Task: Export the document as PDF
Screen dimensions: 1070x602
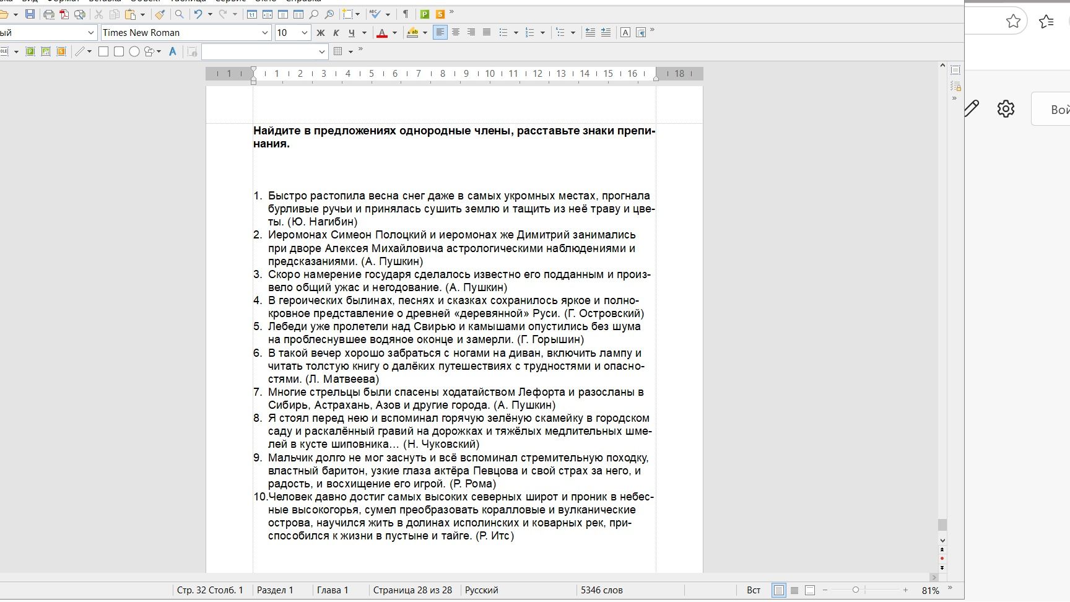Action: (64, 14)
